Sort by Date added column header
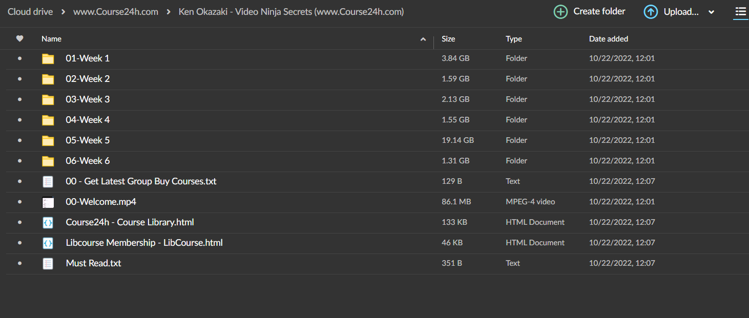The width and height of the screenshot is (749, 318). (x=609, y=39)
